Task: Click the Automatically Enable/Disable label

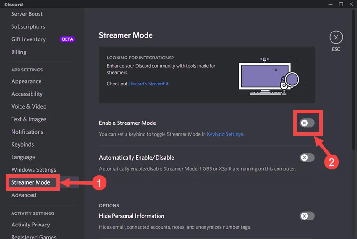Action: (x=137, y=158)
